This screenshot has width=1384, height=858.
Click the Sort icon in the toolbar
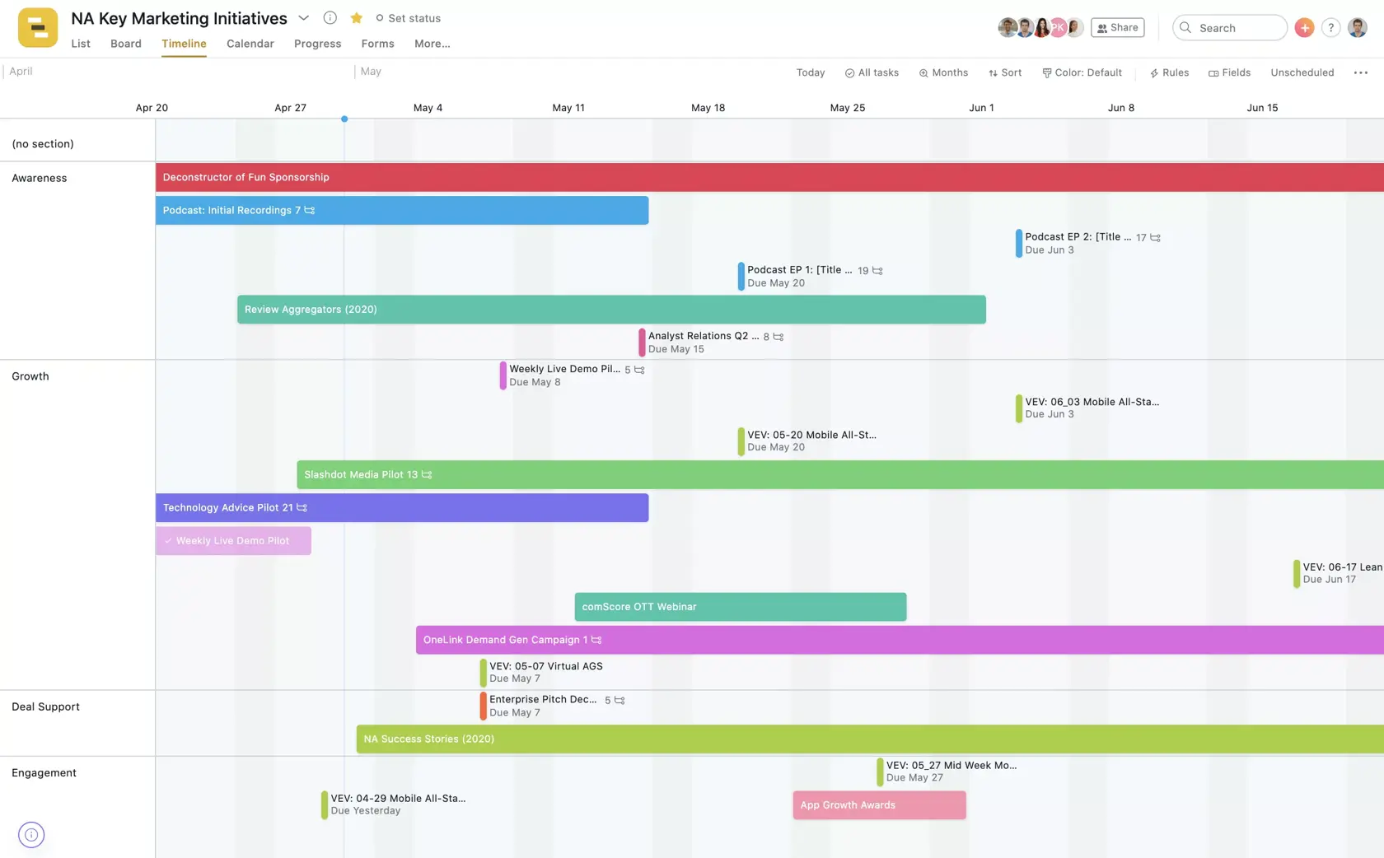1005,72
